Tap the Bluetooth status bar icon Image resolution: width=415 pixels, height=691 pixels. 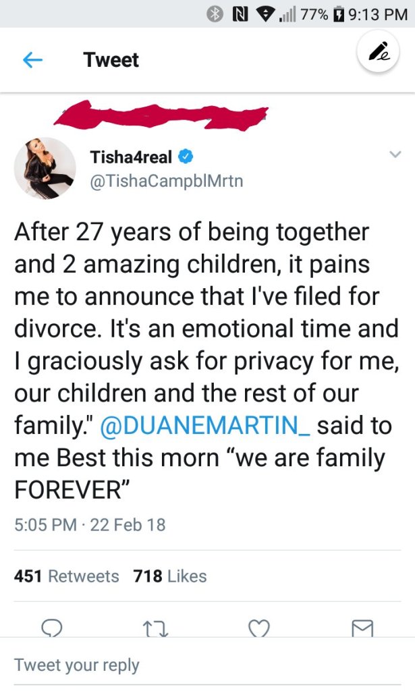216,13
